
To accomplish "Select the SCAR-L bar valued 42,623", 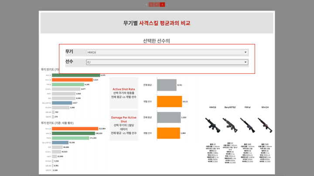I will [56, 152].
